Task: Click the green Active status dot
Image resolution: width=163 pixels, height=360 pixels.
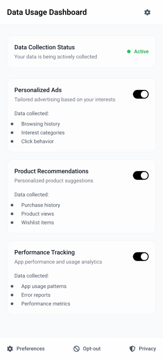Action: [129, 52]
